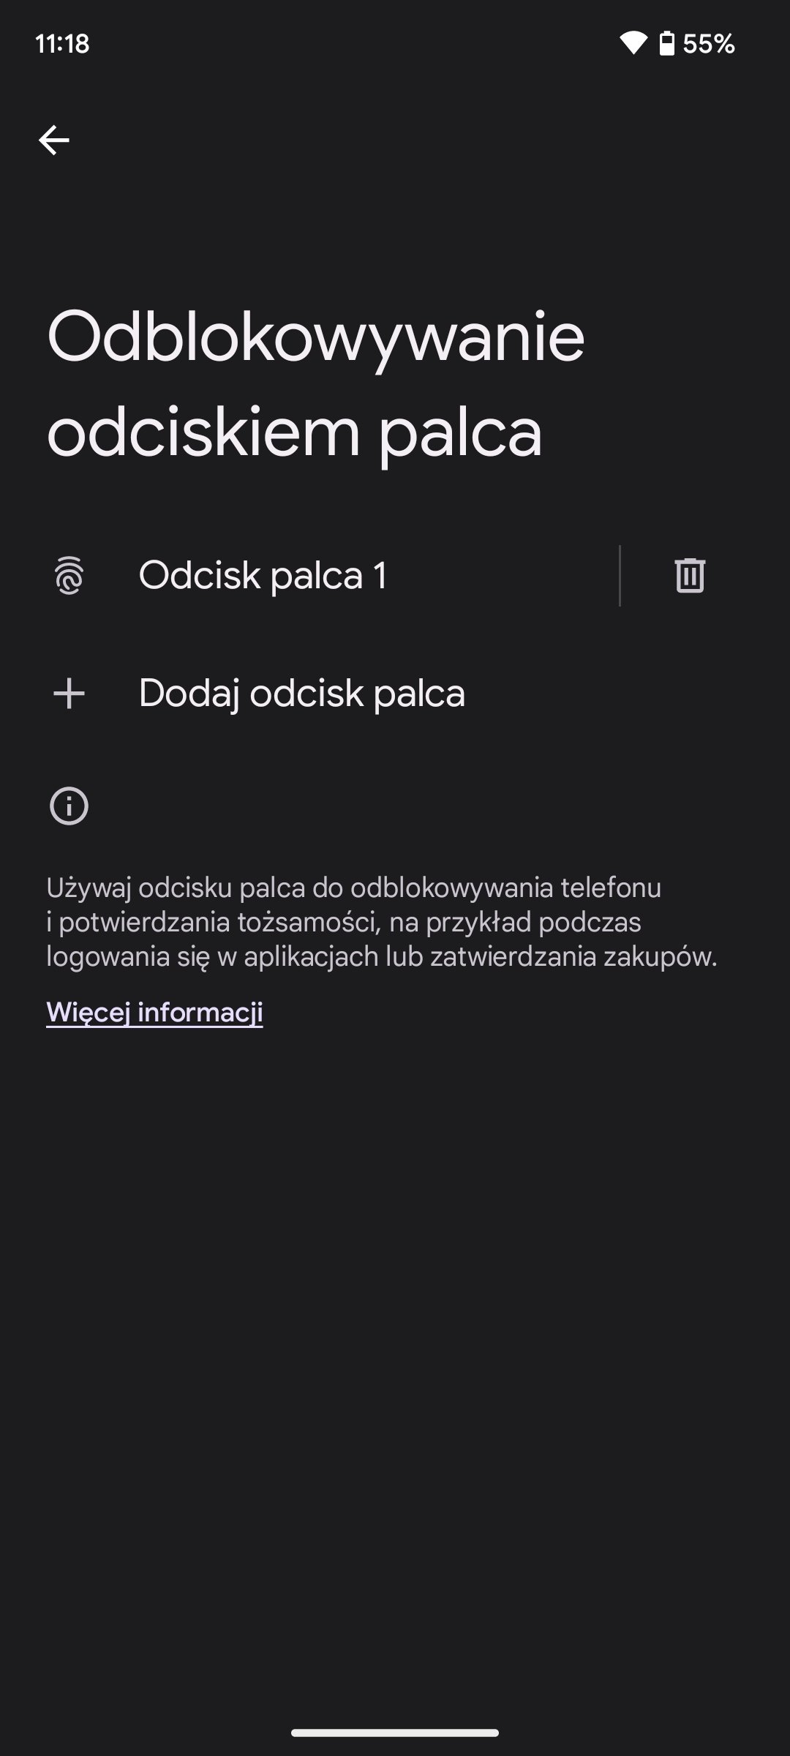Viewport: 790px width, 1756px height.
Task: Tap the line ending zatwierdzania zakupów
Action: (382, 956)
